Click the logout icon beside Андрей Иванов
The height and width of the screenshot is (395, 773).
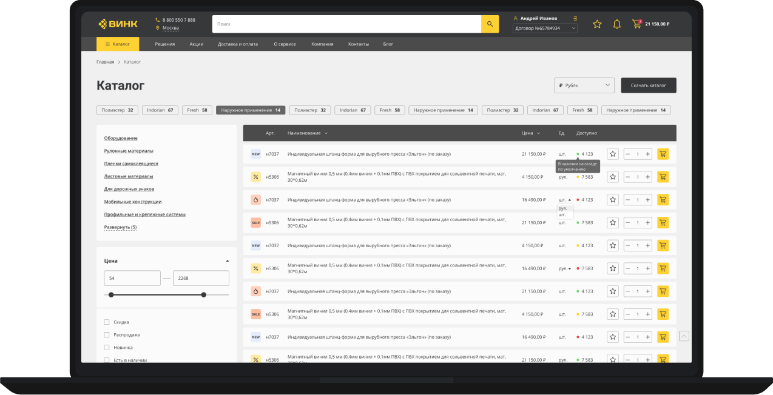tap(575, 18)
